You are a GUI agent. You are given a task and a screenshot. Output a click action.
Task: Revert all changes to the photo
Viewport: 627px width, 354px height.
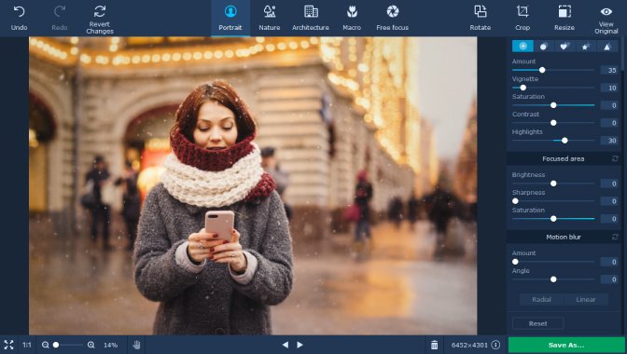click(x=100, y=19)
